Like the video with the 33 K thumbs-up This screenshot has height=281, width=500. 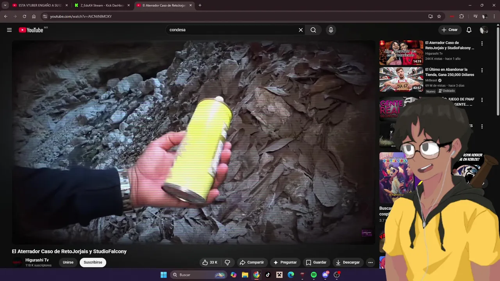tap(210, 262)
